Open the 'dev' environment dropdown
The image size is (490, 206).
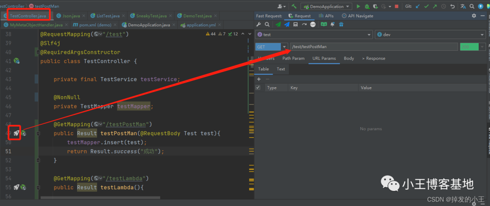(x=482, y=35)
